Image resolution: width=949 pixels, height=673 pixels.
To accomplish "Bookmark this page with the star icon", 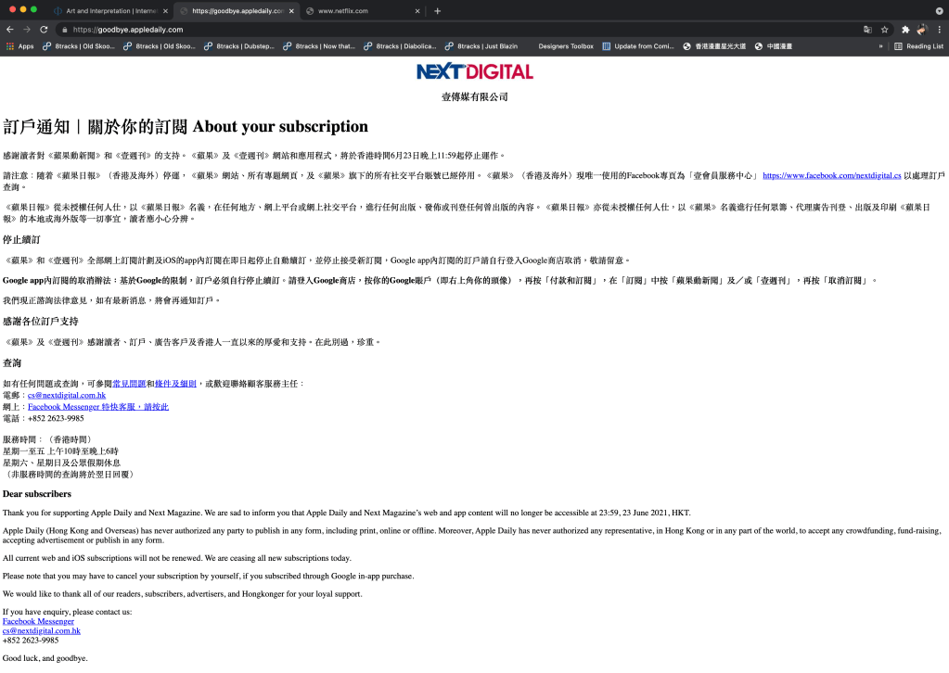I will pyautogui.click(x=885, y=30).
